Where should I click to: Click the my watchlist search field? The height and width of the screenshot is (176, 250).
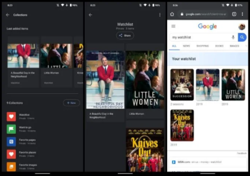201,37
